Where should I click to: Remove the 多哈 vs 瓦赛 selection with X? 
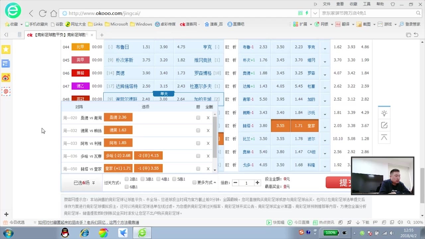(x=208, y=156)
